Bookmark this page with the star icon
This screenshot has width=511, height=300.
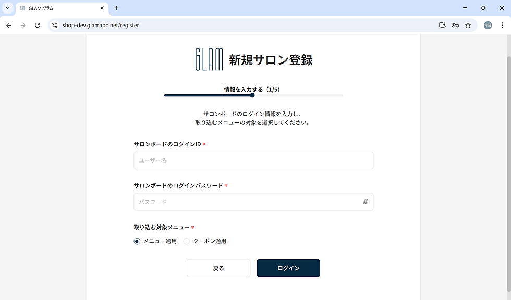click(468, 25)
